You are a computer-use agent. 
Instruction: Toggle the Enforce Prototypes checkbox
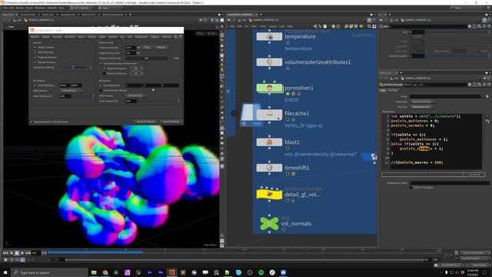(411, 188)
